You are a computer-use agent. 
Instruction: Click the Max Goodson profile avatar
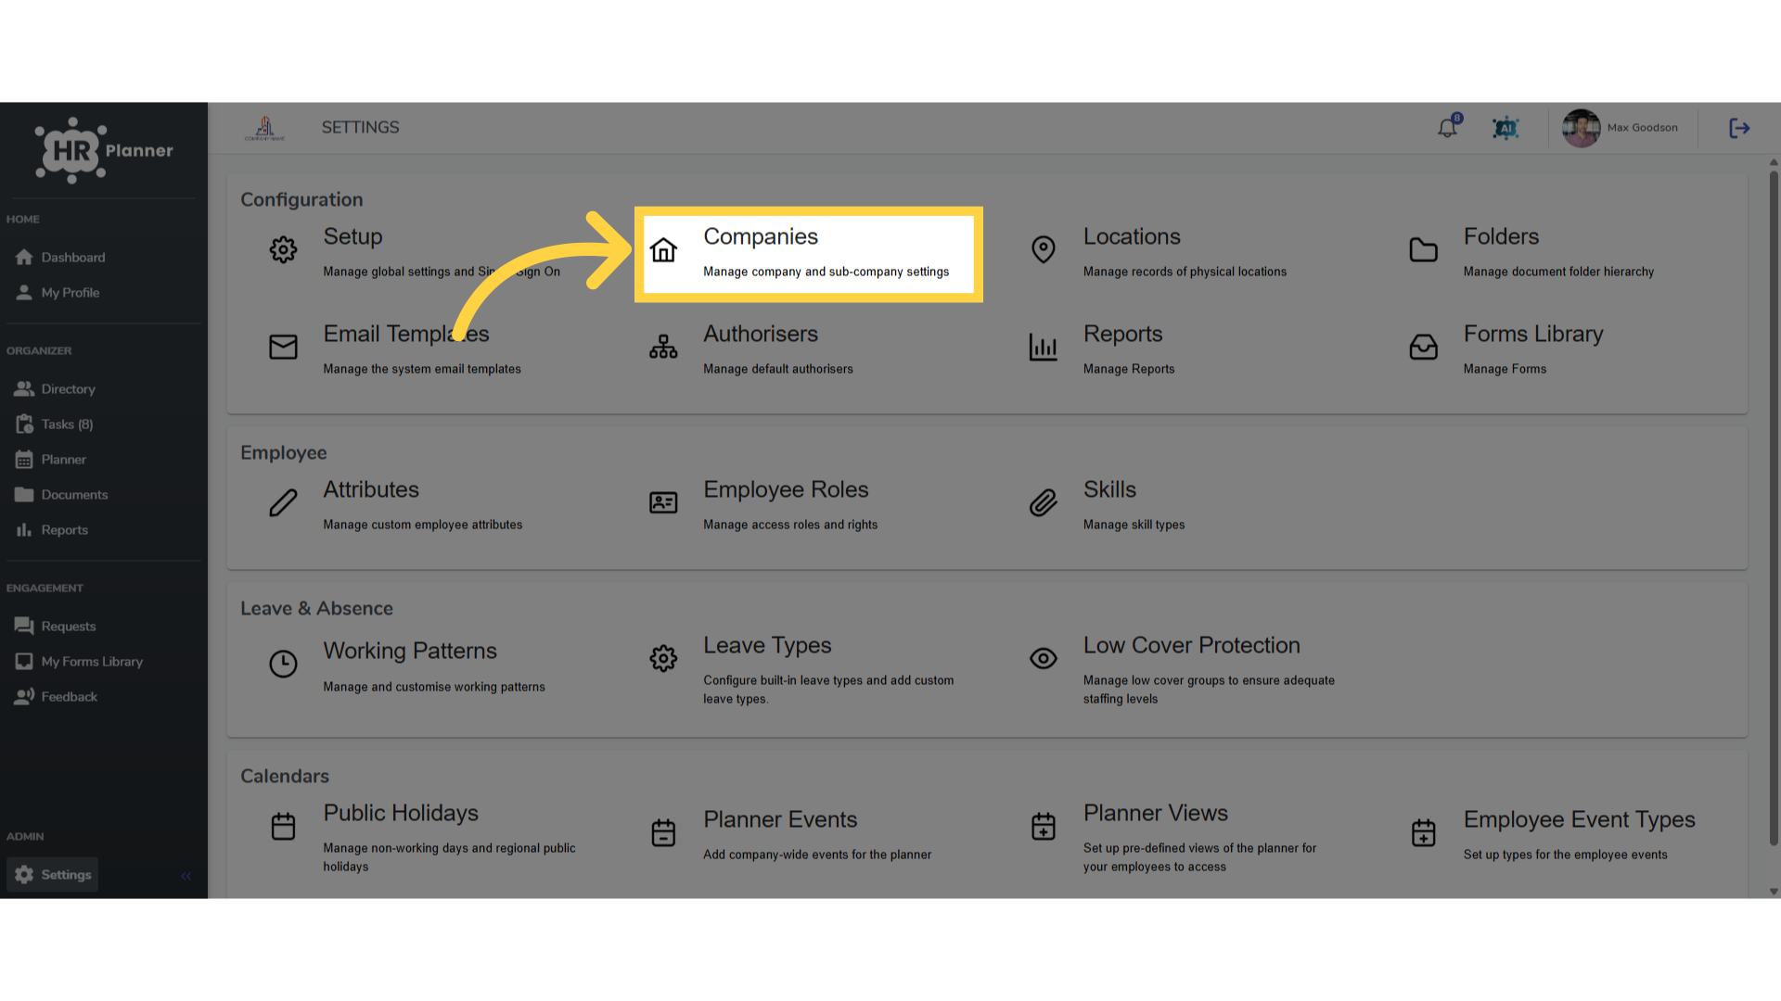coord(1581,128)
